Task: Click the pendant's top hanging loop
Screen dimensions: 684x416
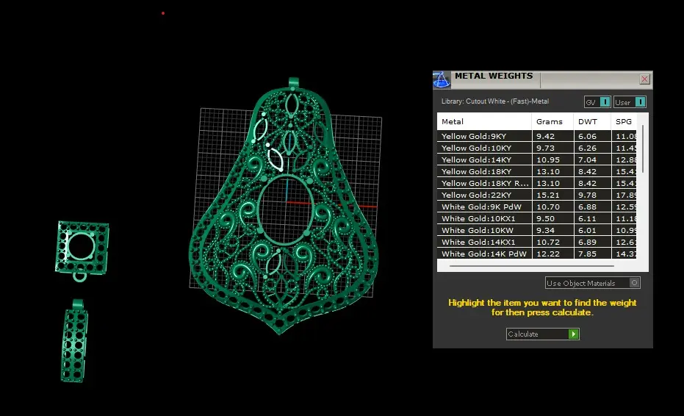Action: pos(294,82)
